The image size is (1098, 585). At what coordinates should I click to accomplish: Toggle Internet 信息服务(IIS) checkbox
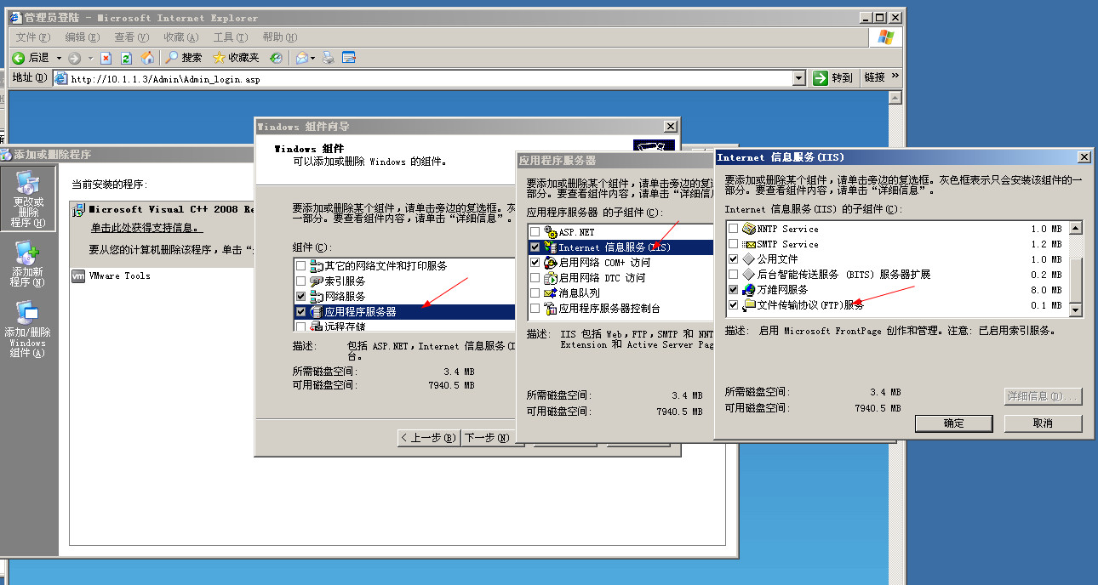(535, 247)
